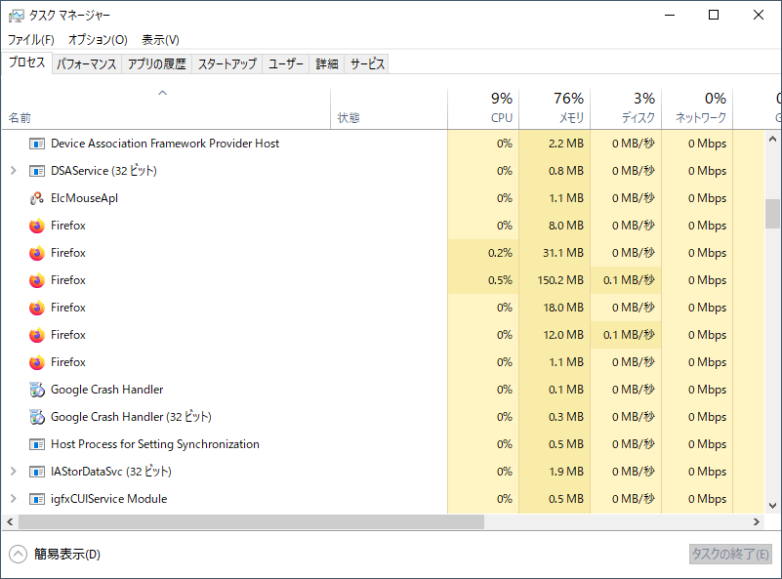Click the vertical scrollbar down arrow
Image resolution: width=782 pixels, height=579 pixels.
[x=772, y=506]
